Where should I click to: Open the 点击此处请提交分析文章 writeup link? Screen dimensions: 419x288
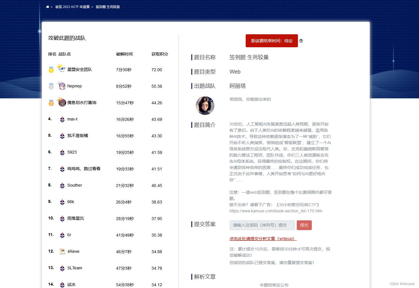[263, 239]
